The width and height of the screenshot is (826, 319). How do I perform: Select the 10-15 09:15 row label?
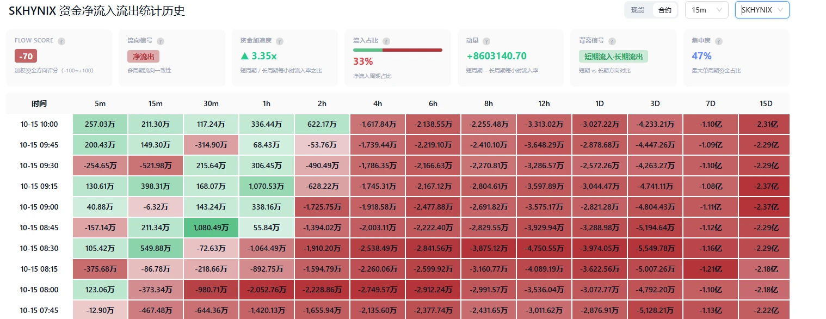pos(39,186)
